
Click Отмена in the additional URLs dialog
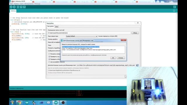121,58
